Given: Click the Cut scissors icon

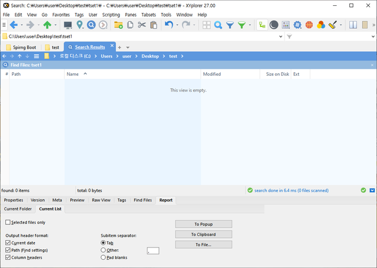Looking at the screenshot, I should 142,25.
